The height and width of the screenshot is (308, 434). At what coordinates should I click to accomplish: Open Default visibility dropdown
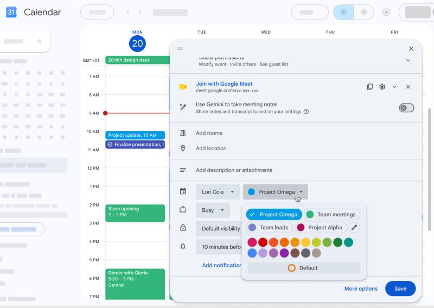point(219,228)
